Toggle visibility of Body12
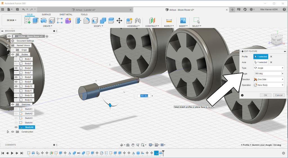The height and width of the screenshot is (158, 288). (x=16, y=95)
